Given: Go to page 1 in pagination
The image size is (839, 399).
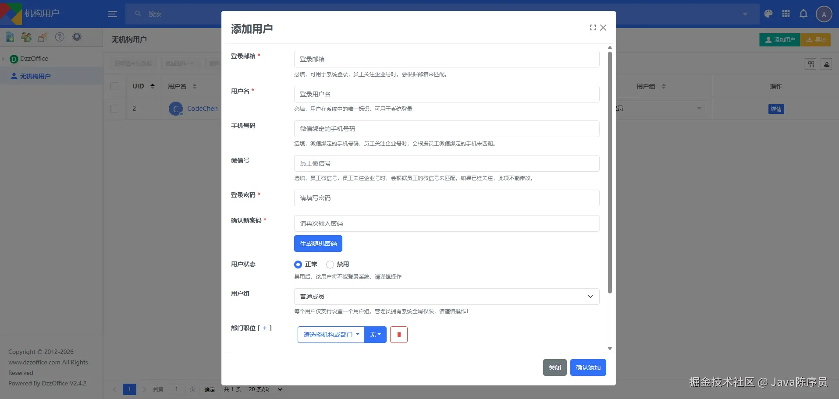Looking at the screenshot, I should (x=129, y=389).
